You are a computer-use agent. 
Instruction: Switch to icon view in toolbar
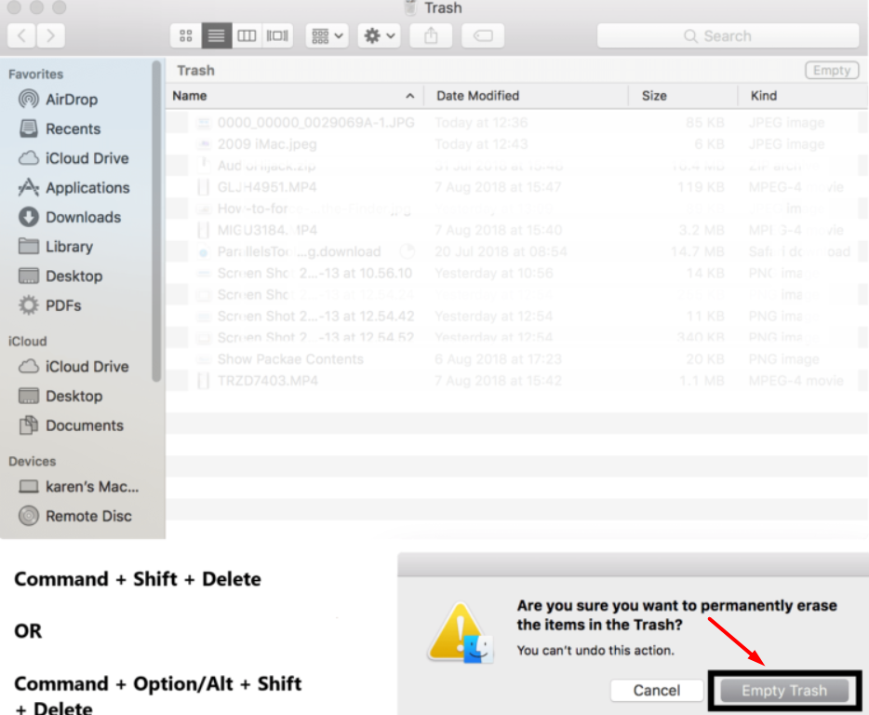186,36
